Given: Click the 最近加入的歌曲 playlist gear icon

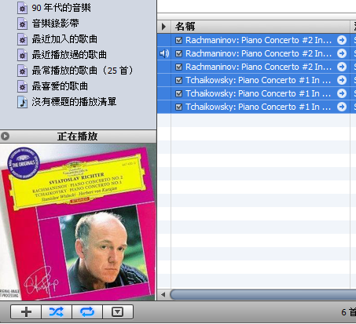Looking at the screenshot, I should (x=22, y=39).
